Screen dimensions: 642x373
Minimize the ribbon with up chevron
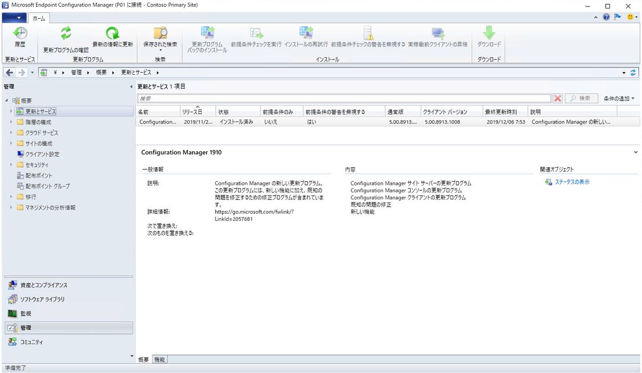597,17
